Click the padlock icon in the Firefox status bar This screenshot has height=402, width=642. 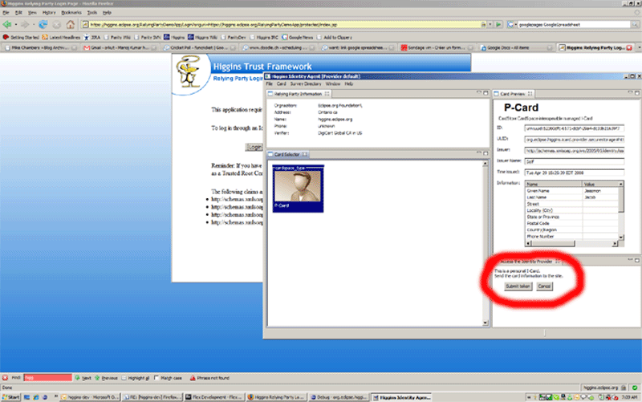pos(624,388)
